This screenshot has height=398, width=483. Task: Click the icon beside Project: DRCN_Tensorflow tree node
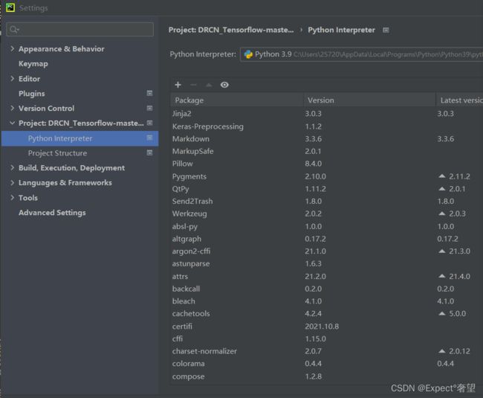coord(149,123)
